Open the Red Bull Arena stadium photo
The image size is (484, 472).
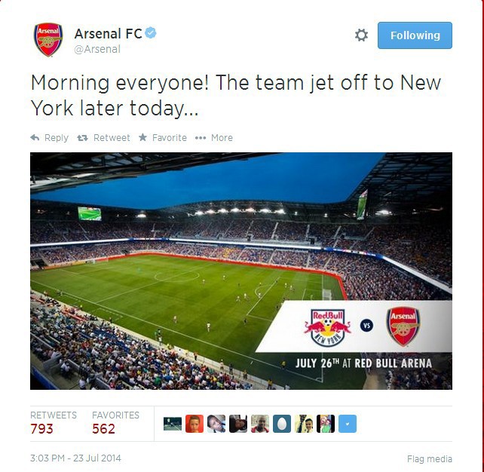pyautogui.click(x=241, y=271)
